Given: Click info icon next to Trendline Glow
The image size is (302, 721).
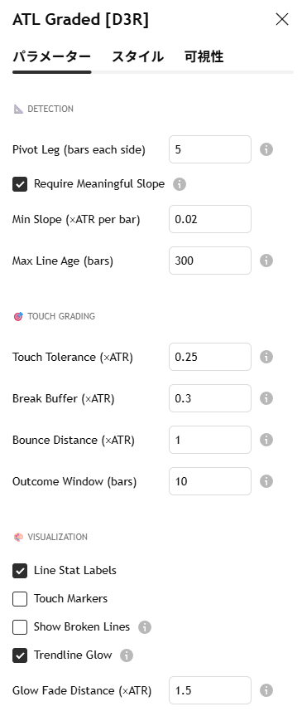Looking at the screenshot, I should click(127, 655).
